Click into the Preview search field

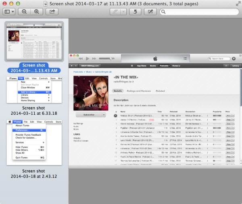pos(199,12)
